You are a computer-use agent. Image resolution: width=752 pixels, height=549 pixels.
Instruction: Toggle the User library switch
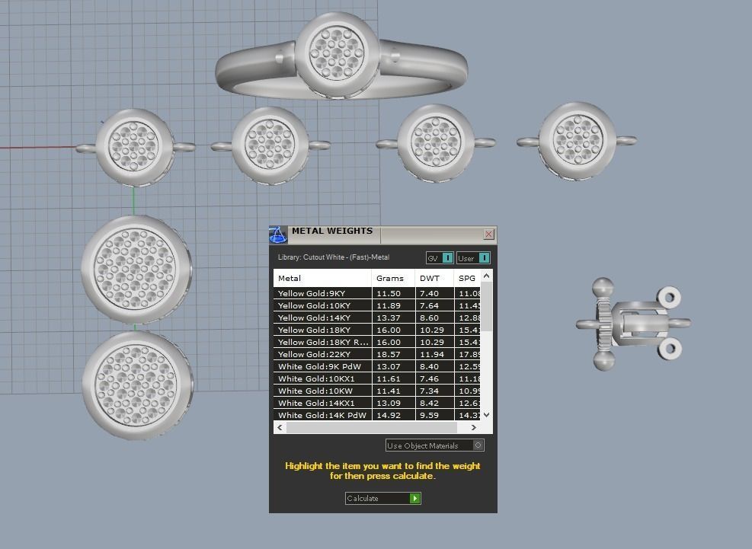(473, 258)
